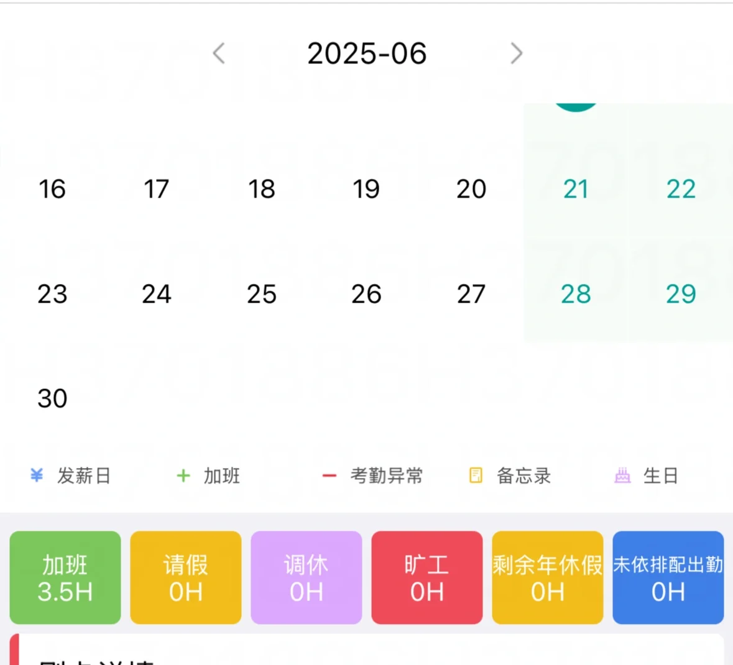Screen dimensions: 733x665
Task: Open the purple 调休 0H card
Action: tap(307, 577)
